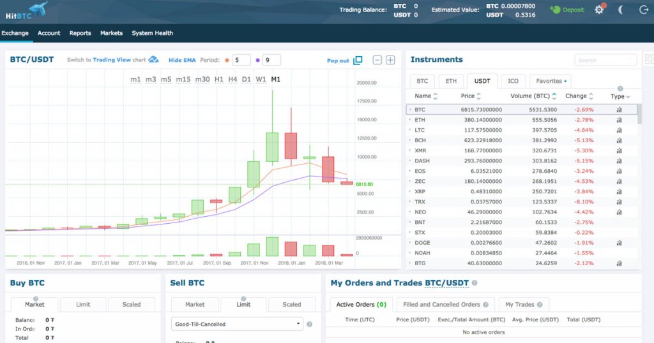Viewport: 654px width, 343px height.
Task: Click help icon beside My Orders title
Action: 475,283
